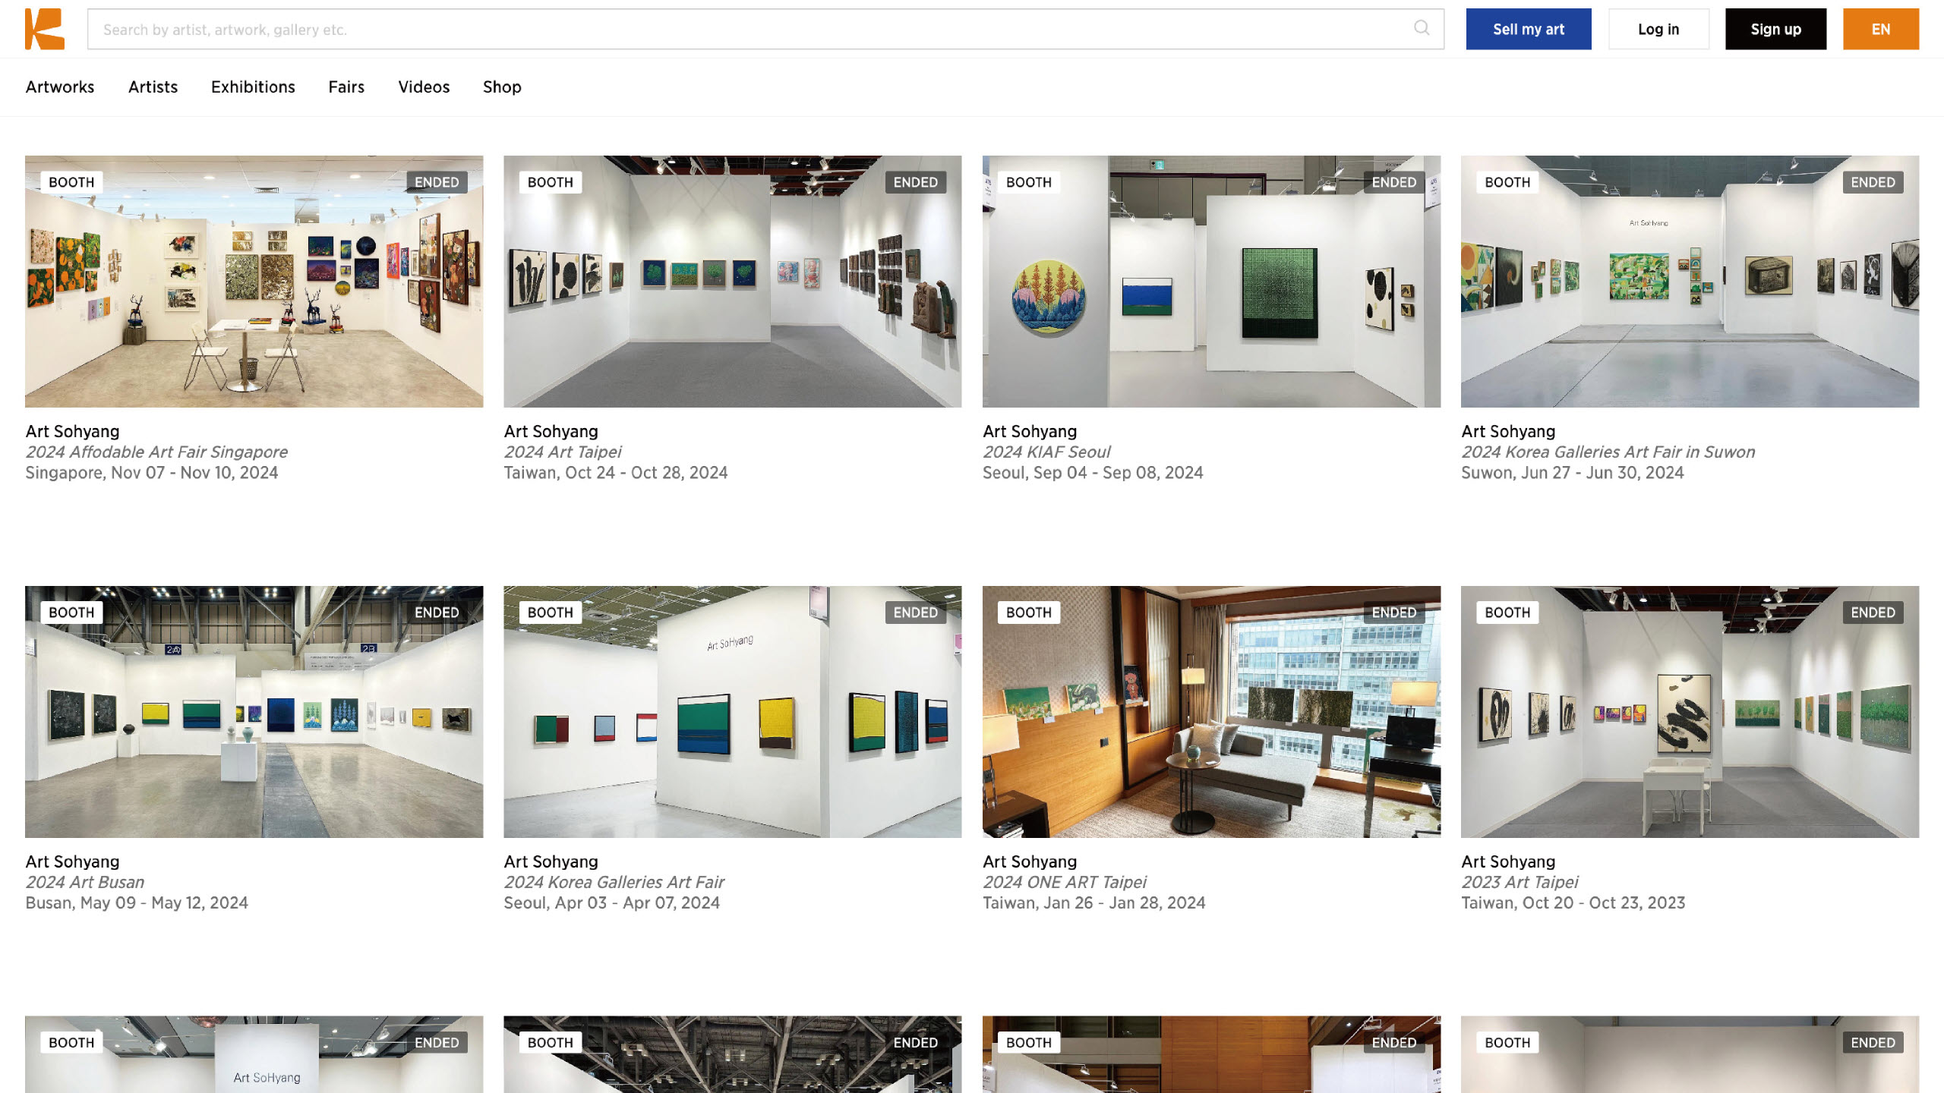
Task: Open the Exhibitions menu item
Action: tap(253, 87)
